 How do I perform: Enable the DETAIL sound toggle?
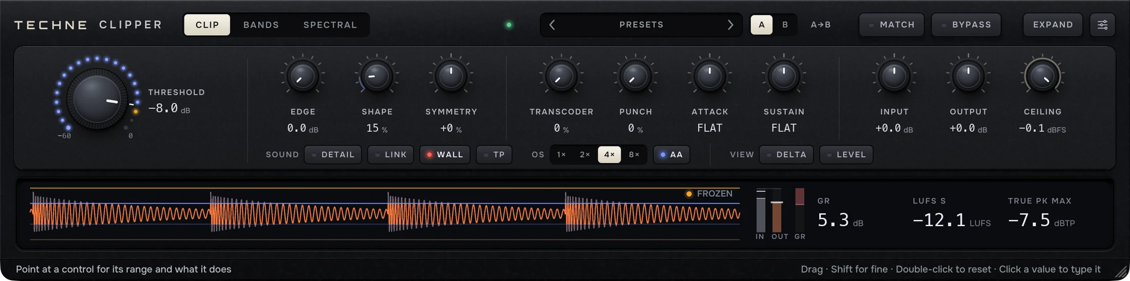tap(333, 155)
